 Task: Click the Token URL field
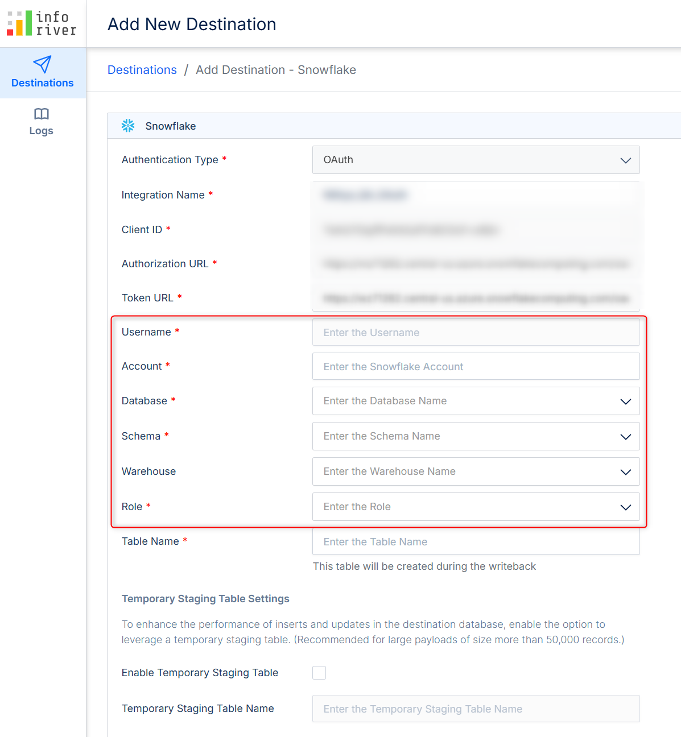(476, 298)
